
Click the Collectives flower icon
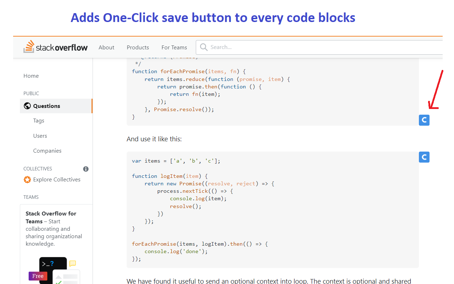coord(27,180)
